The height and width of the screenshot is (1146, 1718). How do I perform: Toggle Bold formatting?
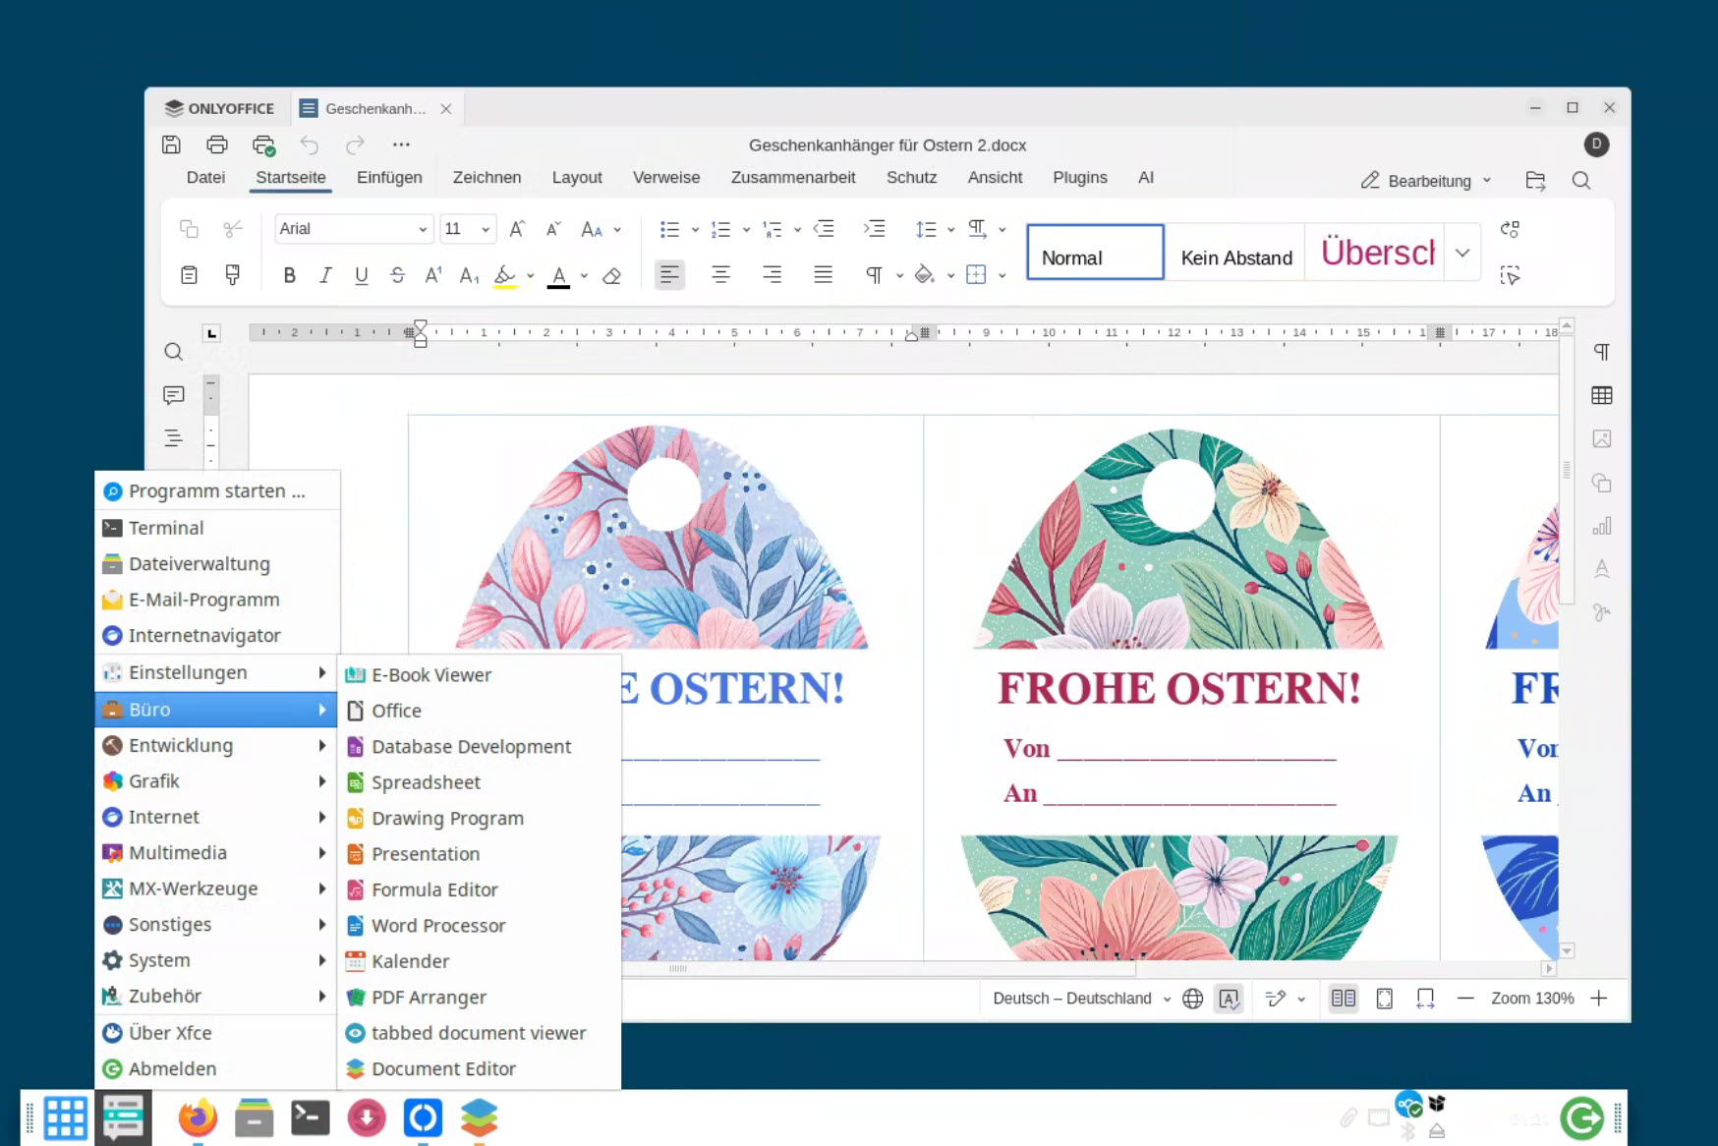tap(289, 276)
